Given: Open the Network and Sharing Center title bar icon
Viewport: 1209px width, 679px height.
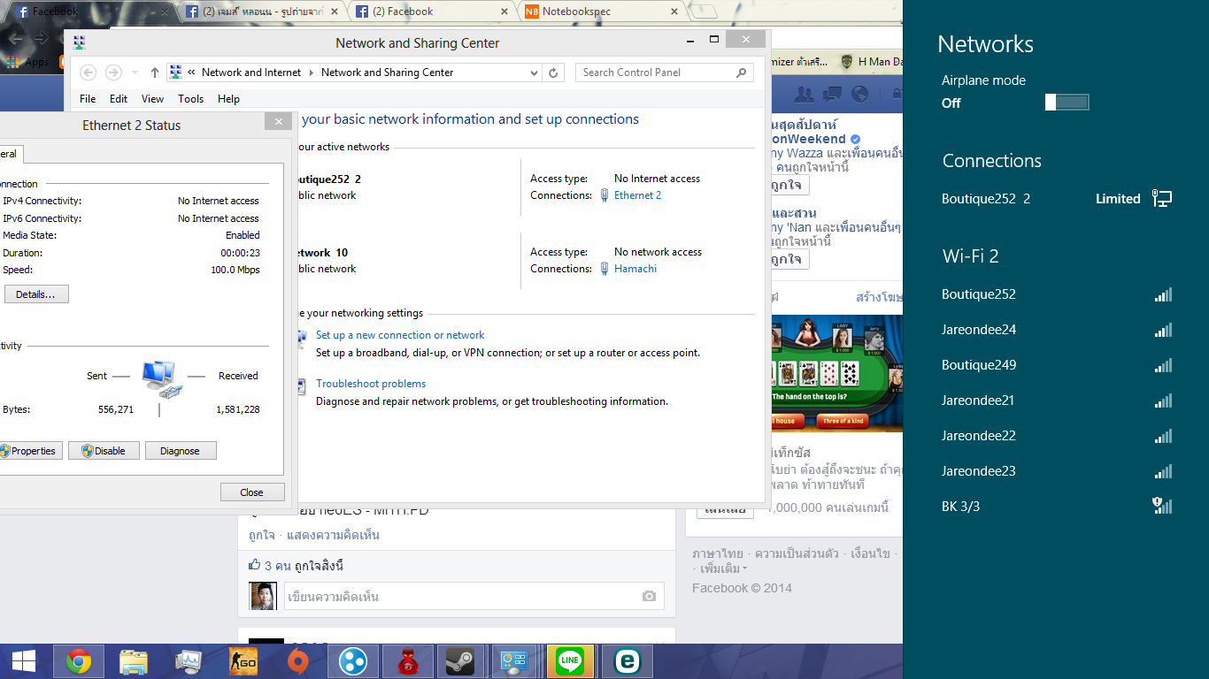Looking at the screenshot, I should [80, 42].
